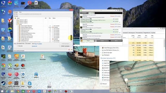Click the Status column header in packages list
166x93 pixels.
[x=54, y=18]
